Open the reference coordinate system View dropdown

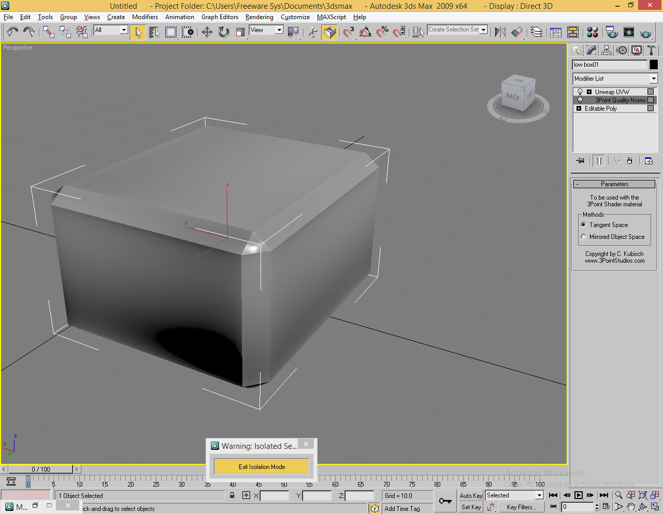click(x=266, y=30)
